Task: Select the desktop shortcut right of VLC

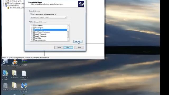Action: click(24, 63)
